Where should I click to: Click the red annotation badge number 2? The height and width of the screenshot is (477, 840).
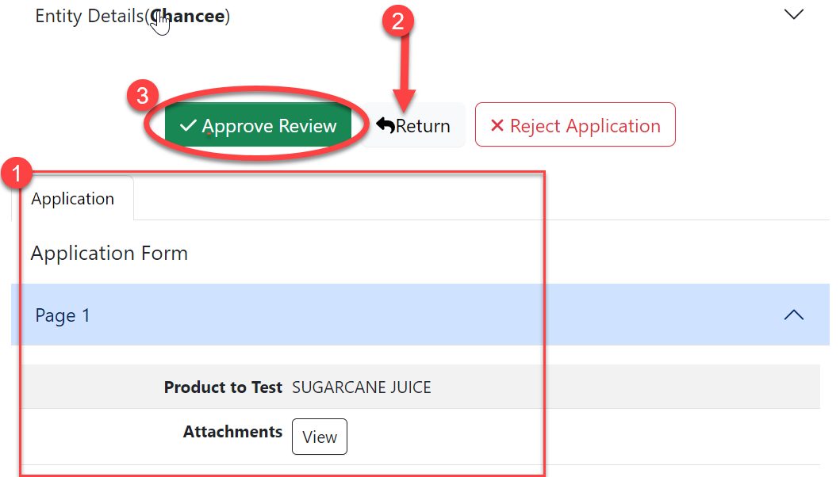[398, 20]
